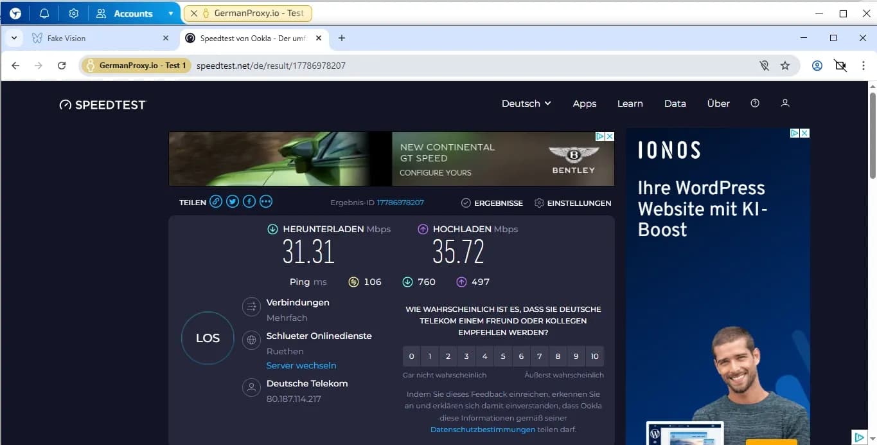Viewport: 877px width, 445px height.
Task: Choose rating 0 on the survey scale
Action: point(412,356)
